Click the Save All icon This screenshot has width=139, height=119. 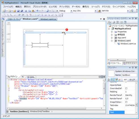tap(22, 11)
